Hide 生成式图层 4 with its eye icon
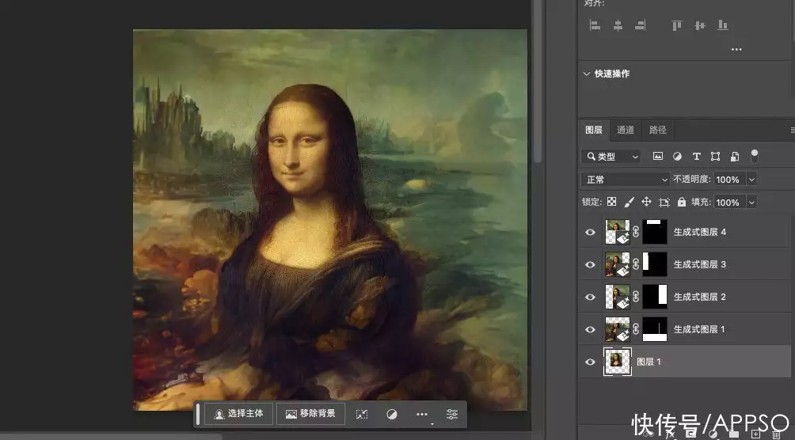Viewport: 795px width, 440px height. 590,233
